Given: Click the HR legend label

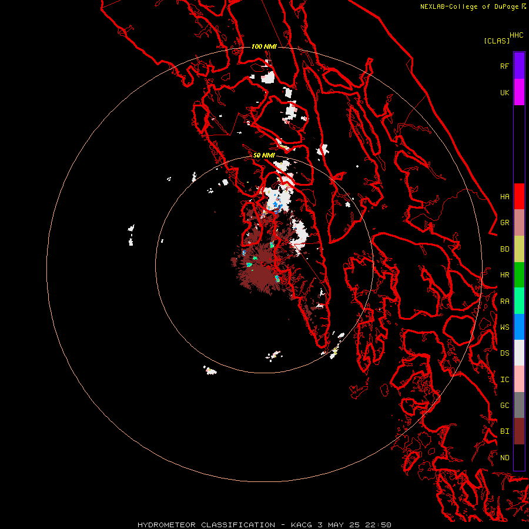Looking at the screenshot, I should [x=505, y=274].
